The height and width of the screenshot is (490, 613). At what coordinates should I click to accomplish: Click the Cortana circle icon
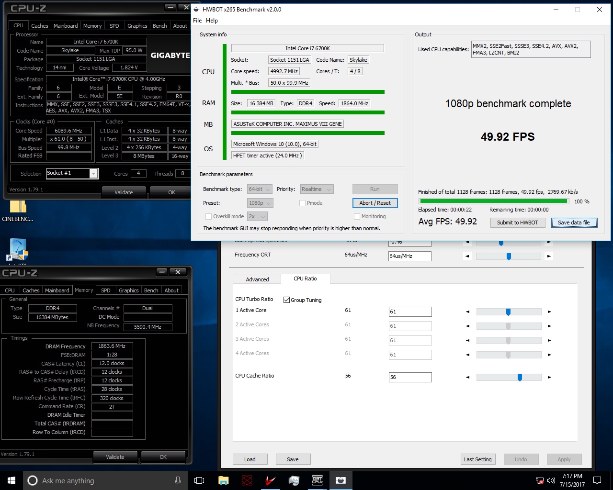tap(33, 480)
